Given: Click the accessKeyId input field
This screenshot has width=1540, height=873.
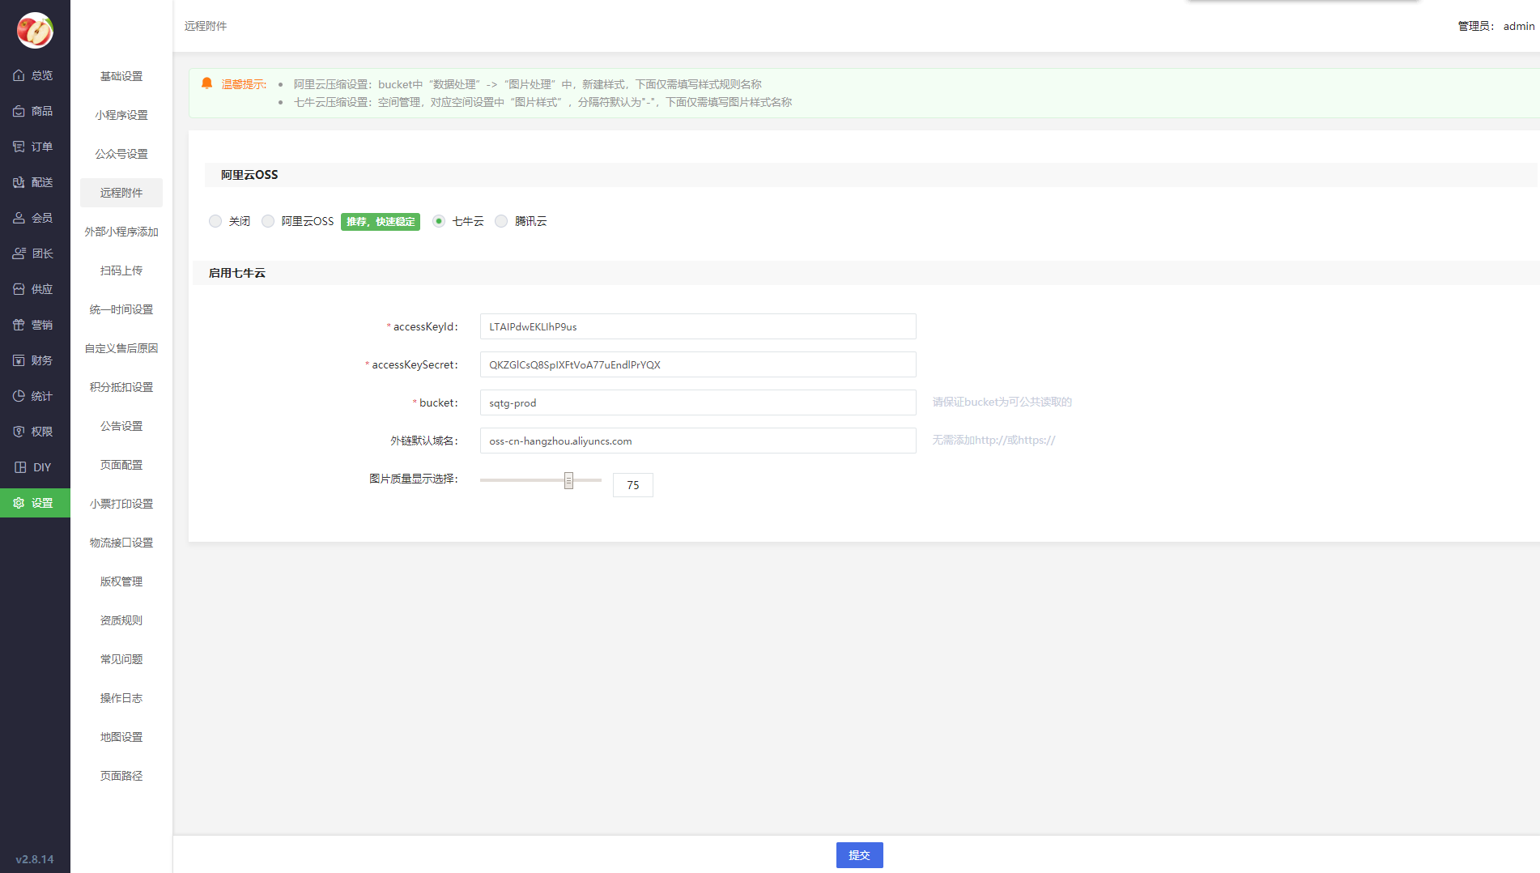Looking at the screenshot, I should tap(698, 326).
